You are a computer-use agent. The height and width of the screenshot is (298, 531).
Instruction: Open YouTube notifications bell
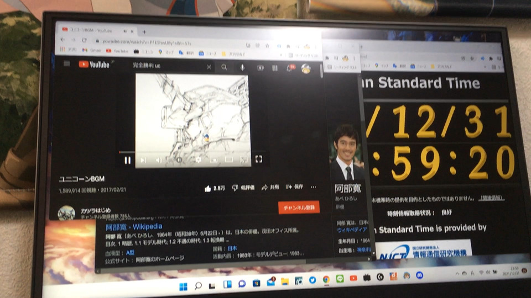tap(290, 68)
